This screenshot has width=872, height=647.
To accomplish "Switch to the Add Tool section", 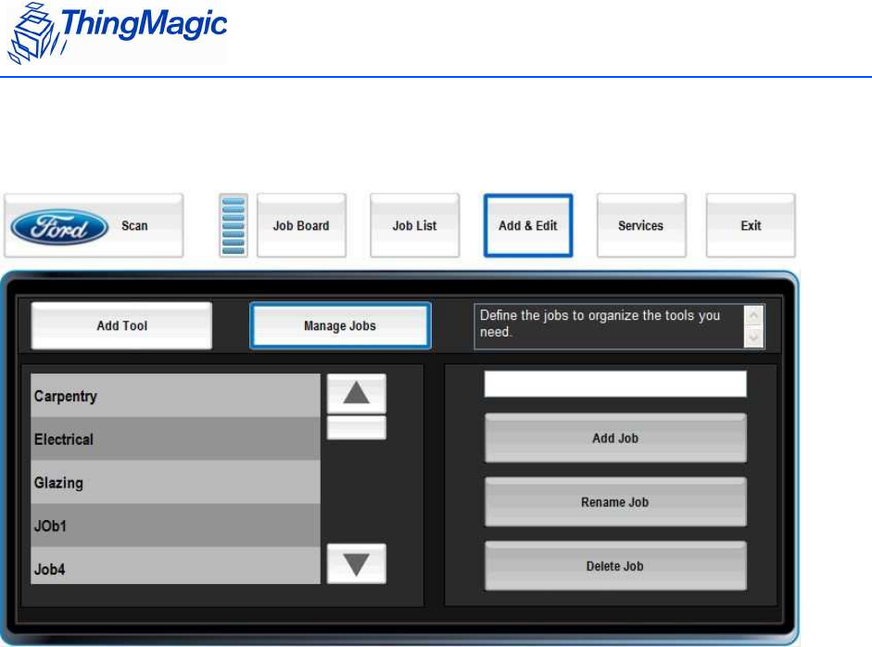I will [121, 325].
